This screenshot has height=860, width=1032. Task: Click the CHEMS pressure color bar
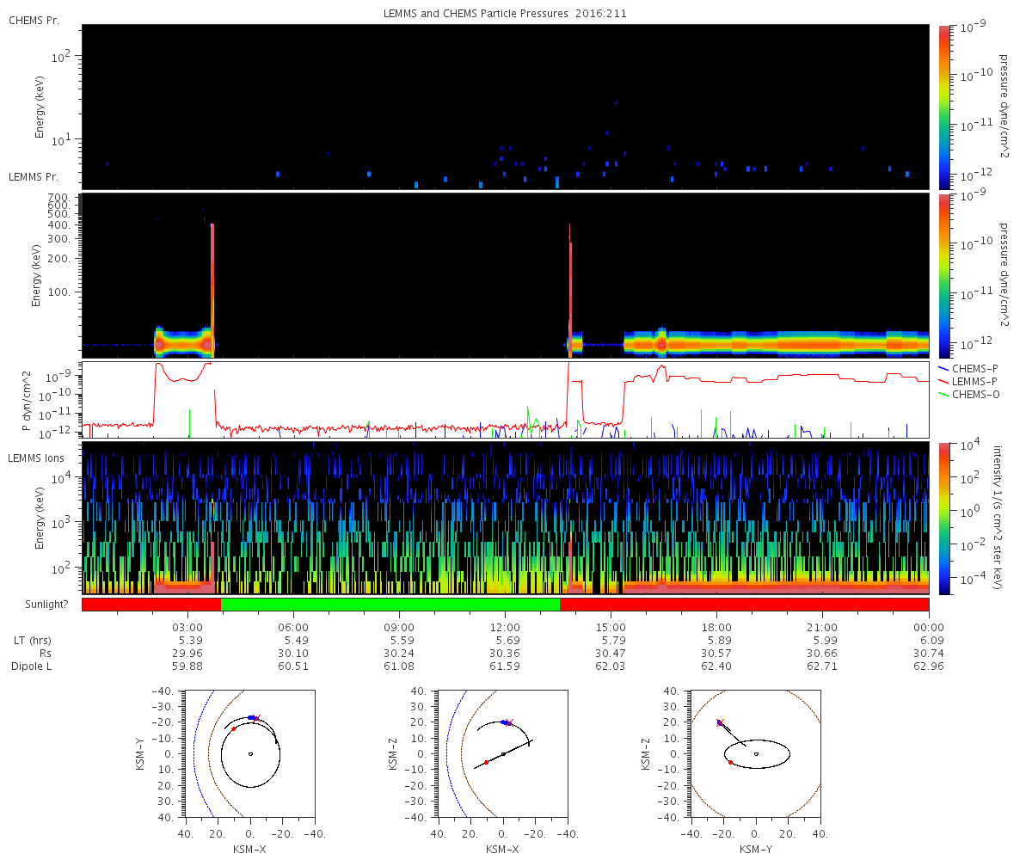(944, 107)
